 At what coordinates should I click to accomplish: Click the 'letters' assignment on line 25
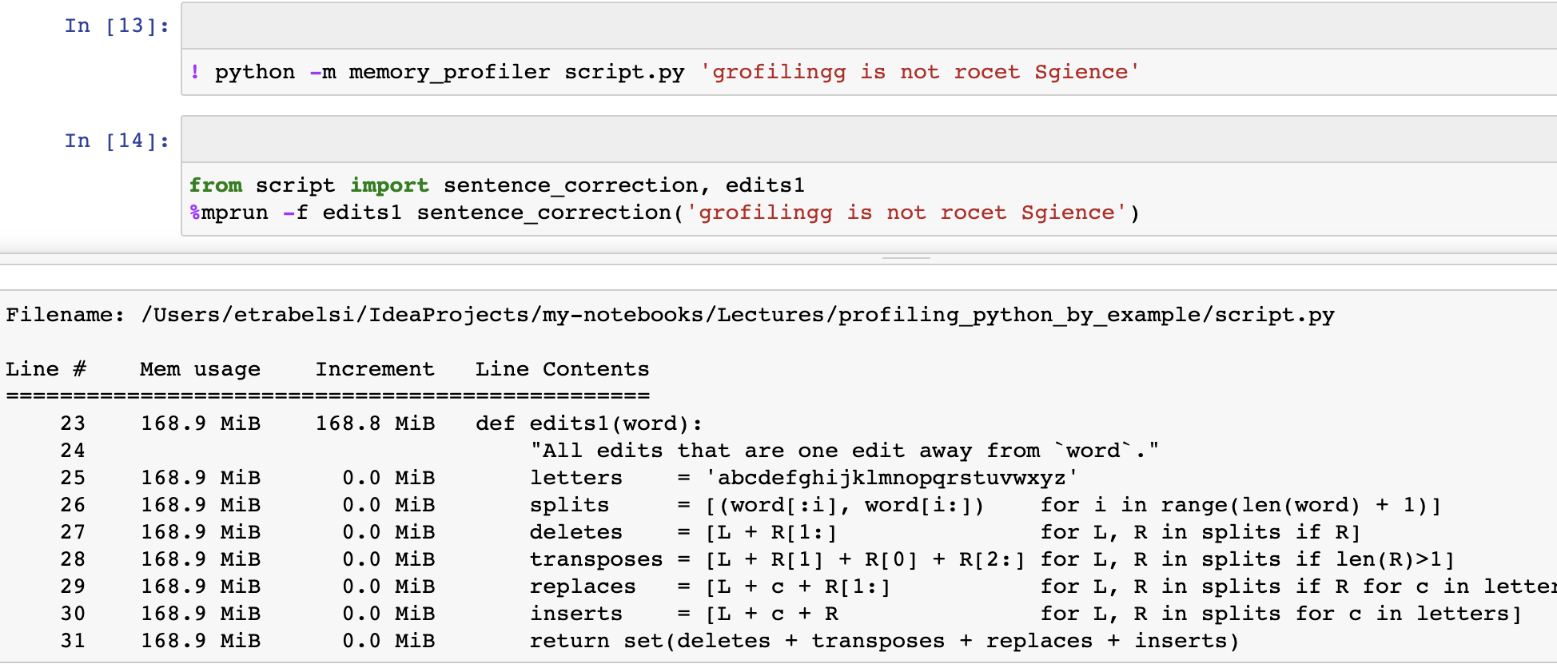click(x=803, y=478)
